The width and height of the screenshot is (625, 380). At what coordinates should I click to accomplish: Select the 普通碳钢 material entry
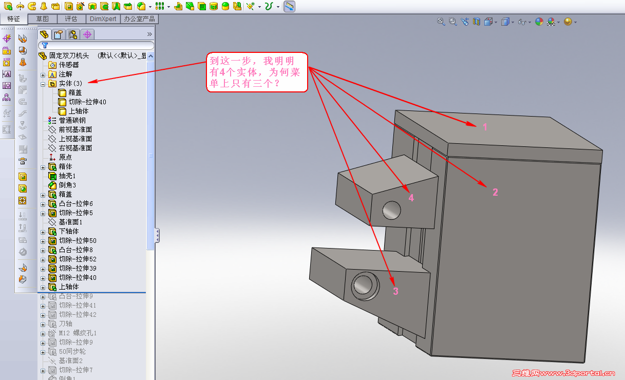pyautogui.click(x=67, y=120)
